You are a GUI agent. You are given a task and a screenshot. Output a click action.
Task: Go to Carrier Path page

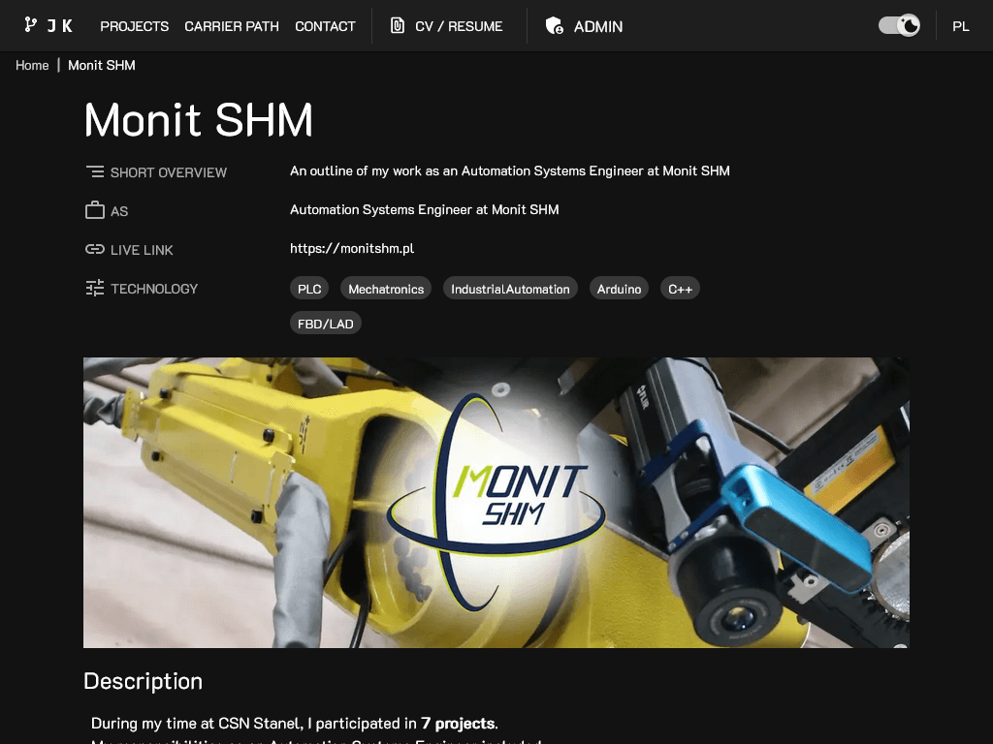point(232,26)
